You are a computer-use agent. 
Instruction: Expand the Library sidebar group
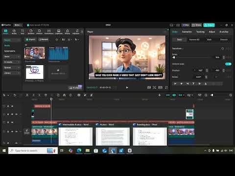point(12,73)
